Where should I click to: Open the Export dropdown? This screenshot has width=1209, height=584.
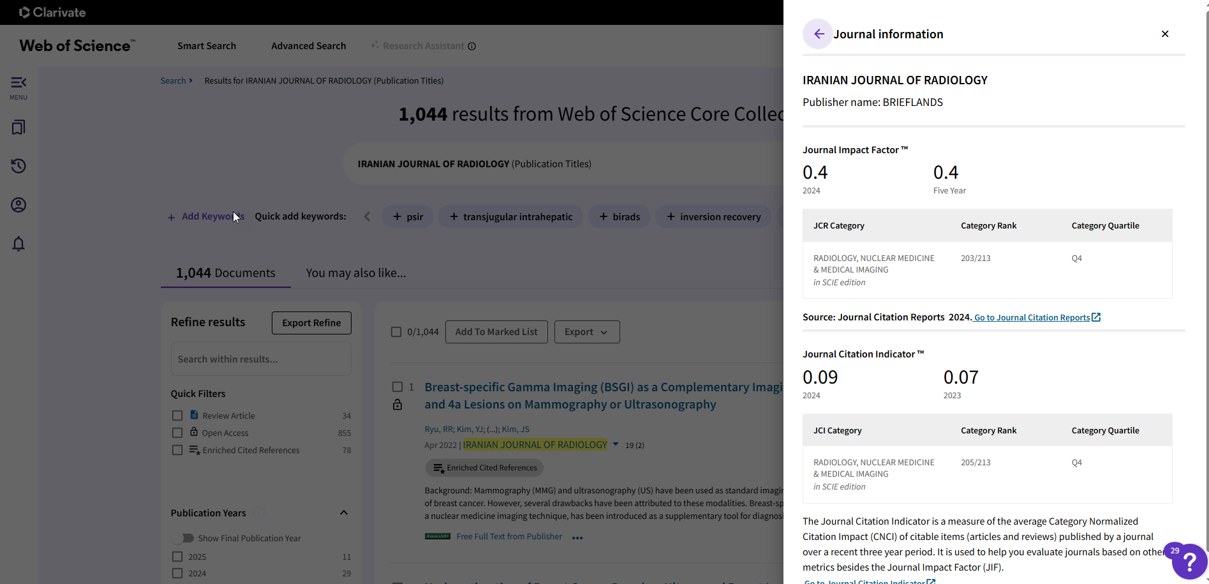[586, 332]
